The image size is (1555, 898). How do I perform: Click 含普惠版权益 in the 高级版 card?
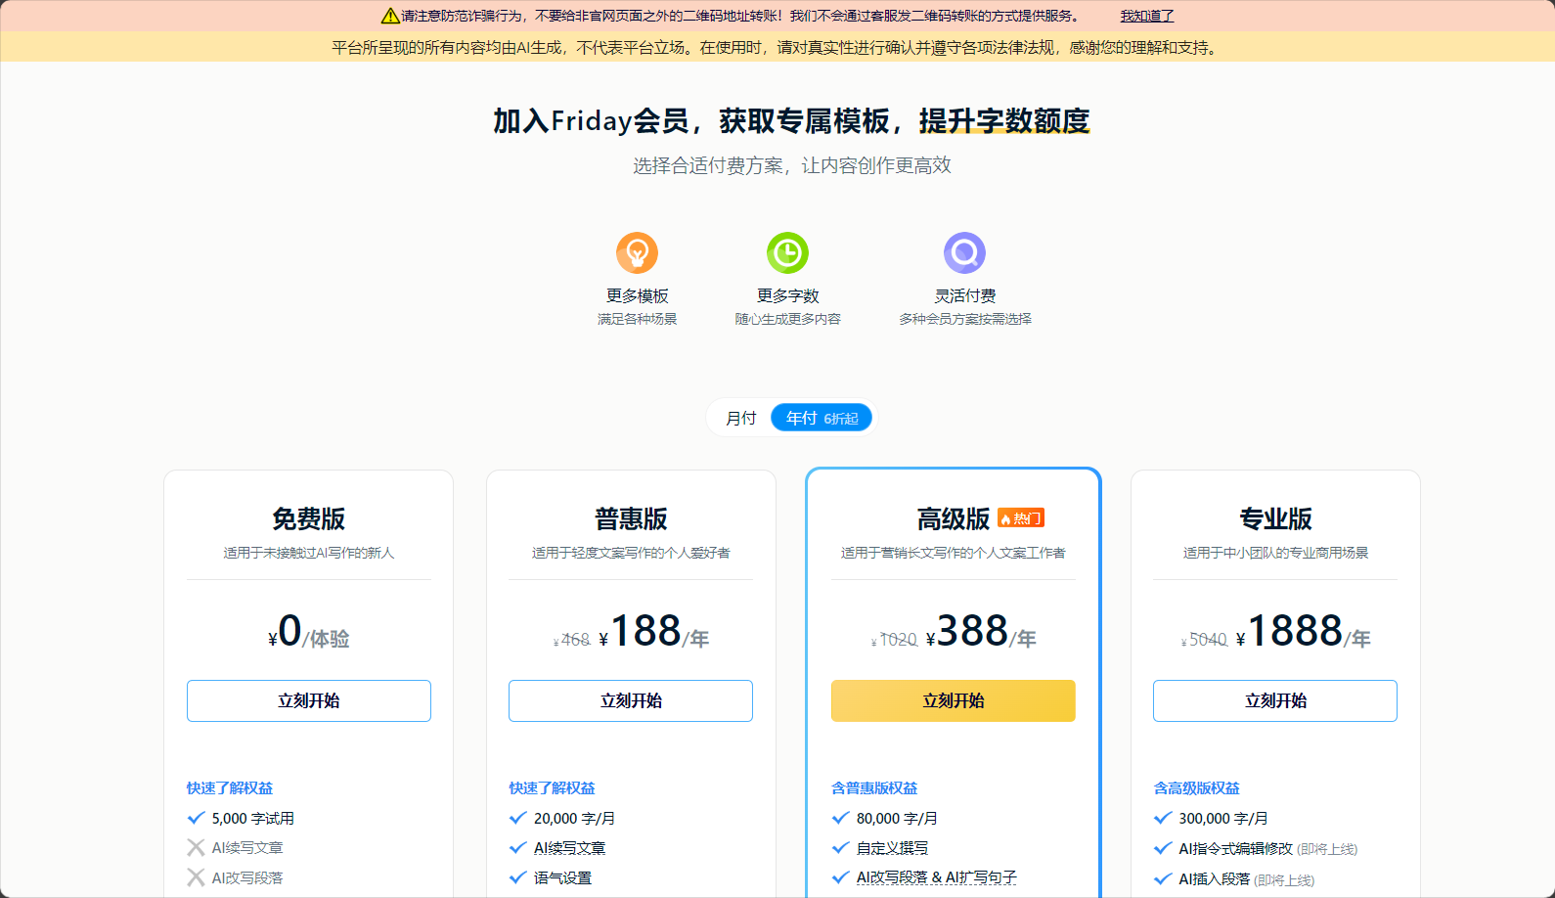point(874,787)
